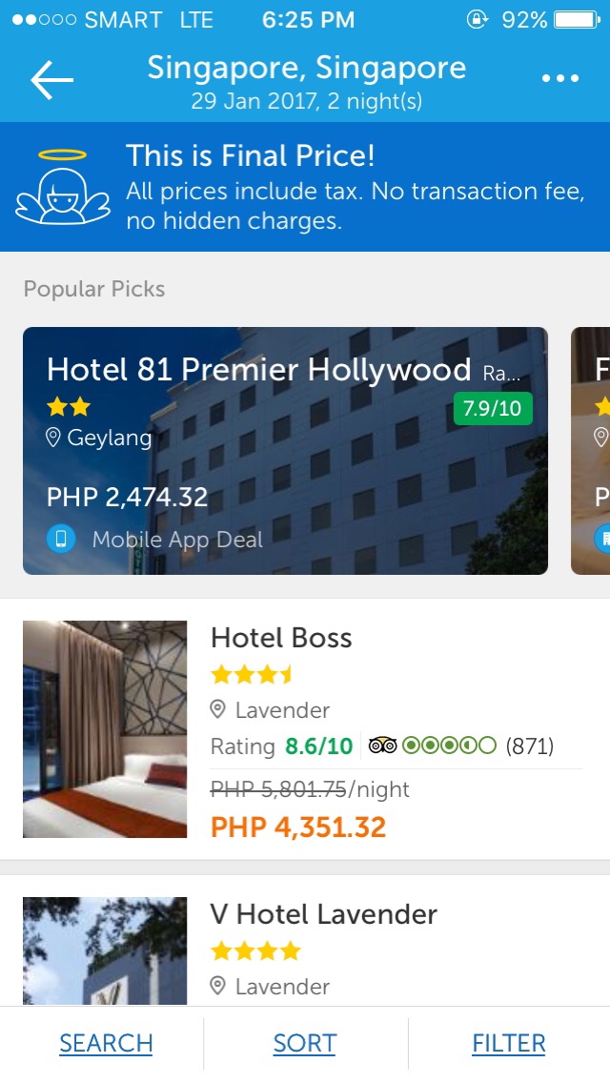Tap PHP 4,351.32 discounted price
The width and height of the screenshot is (610, 1083).
point(298,827)
